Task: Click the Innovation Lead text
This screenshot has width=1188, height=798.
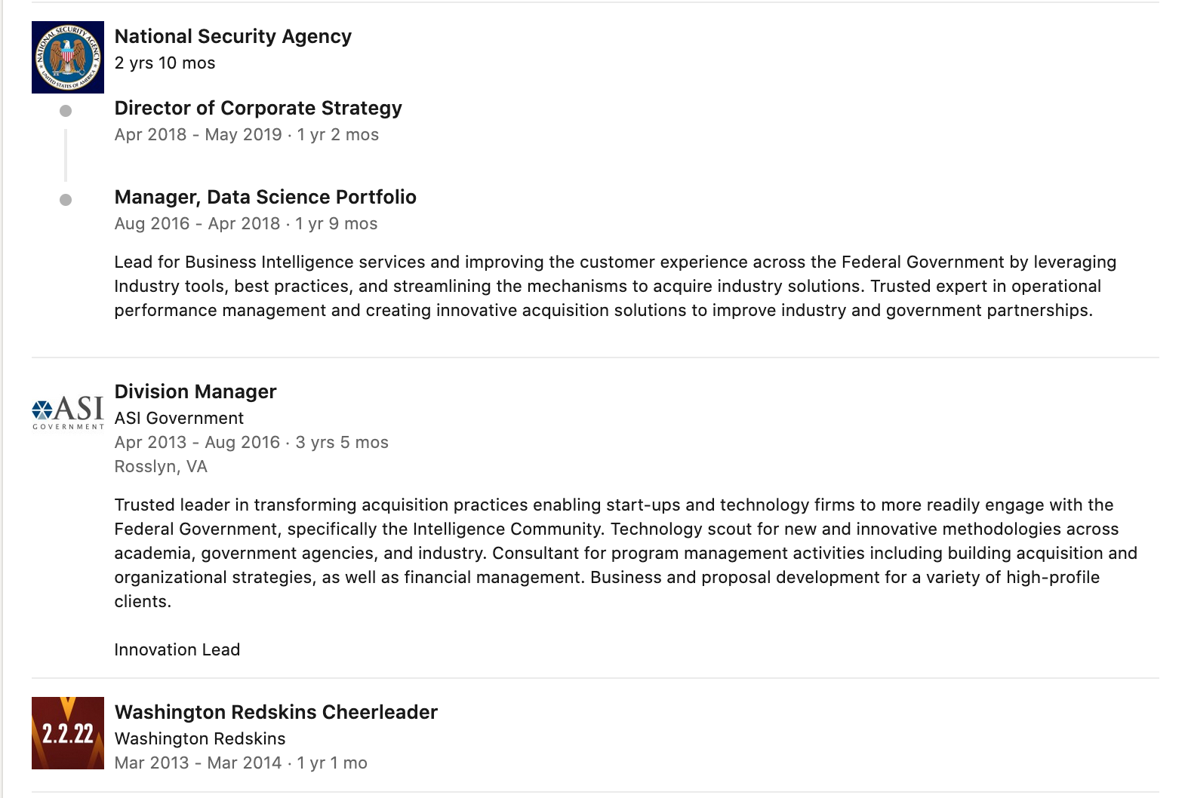Action: pyautogui.click(x=177, y=649)
